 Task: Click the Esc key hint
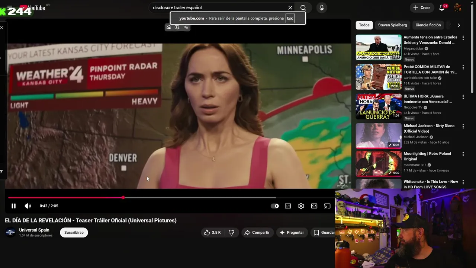[x=290, y=18]
